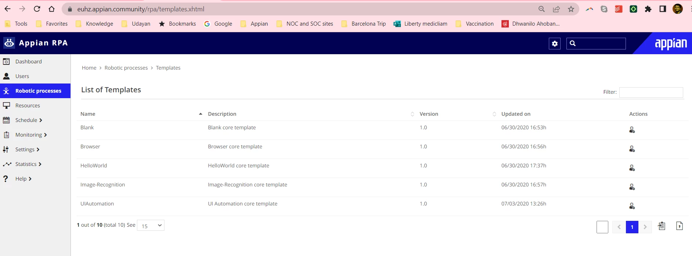
Task: Click the action icon for UIAutomation template
Action: tap(632, 206)
